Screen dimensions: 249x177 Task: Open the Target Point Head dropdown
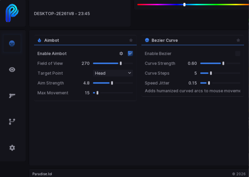click(x=113, y=73)
